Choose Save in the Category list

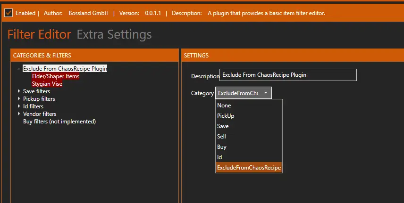[249, 126]
